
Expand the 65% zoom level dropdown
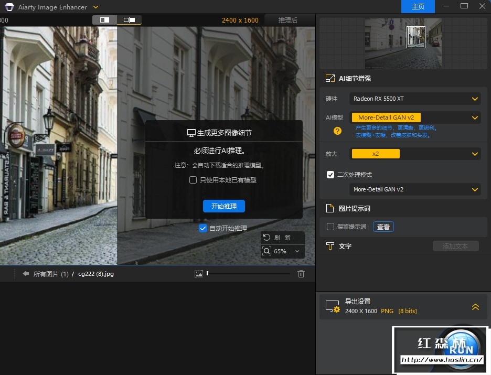[x=297, y=251]
